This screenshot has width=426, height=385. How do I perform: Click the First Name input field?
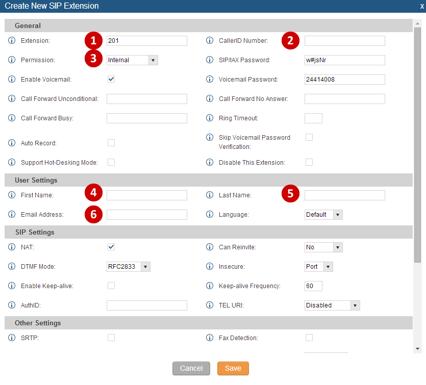[x=147, y=195]
